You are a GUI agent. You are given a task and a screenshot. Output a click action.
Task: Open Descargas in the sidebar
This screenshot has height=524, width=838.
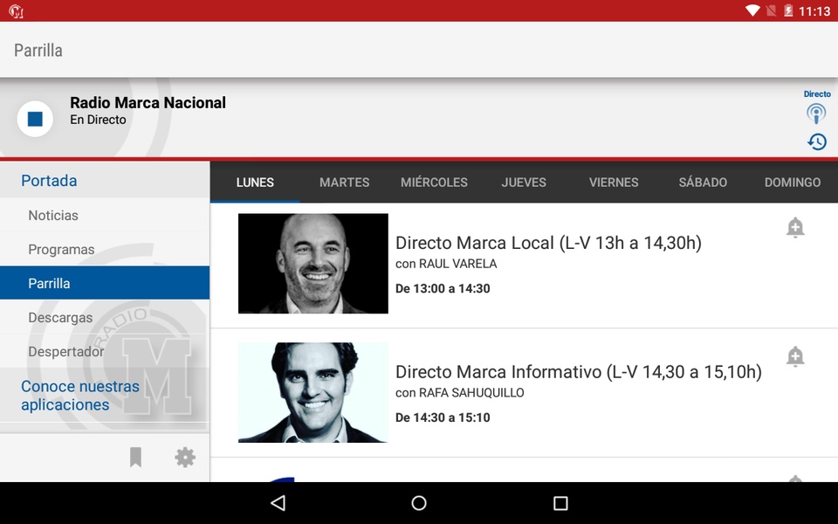click(105, 318)
